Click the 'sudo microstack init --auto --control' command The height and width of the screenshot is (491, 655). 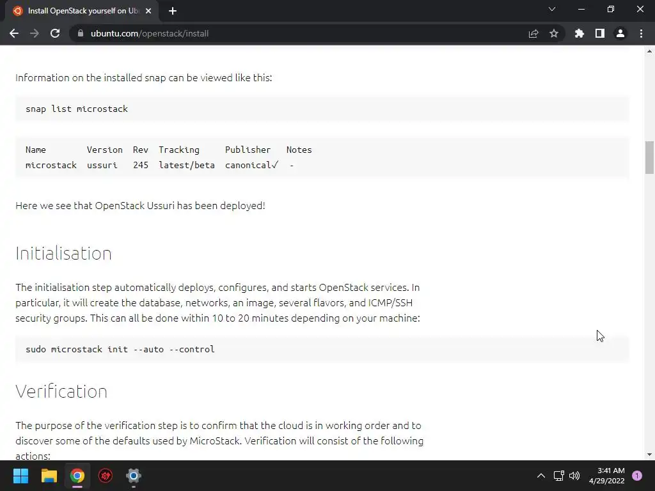point(120,350)
